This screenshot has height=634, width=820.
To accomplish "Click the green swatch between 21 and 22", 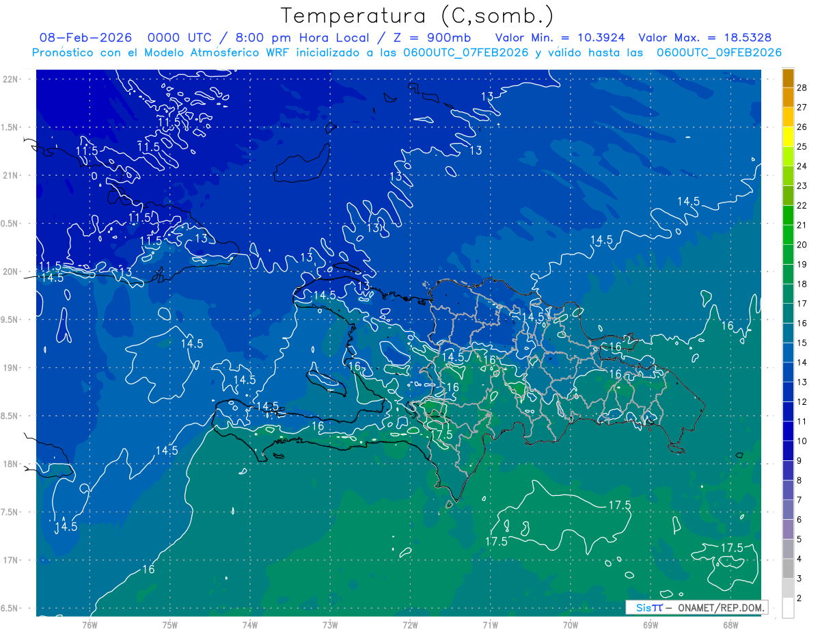I will coord(788,215).
